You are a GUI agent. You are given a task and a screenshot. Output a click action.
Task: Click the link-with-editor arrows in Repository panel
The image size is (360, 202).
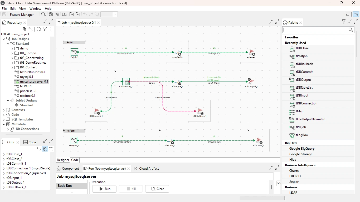click(x=31, y=29)
